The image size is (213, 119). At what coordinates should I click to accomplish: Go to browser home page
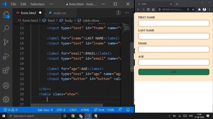point(153,10)
